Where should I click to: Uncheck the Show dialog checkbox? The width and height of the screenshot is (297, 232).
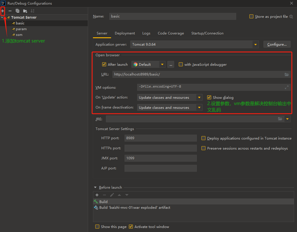click(x=209, y=98)
